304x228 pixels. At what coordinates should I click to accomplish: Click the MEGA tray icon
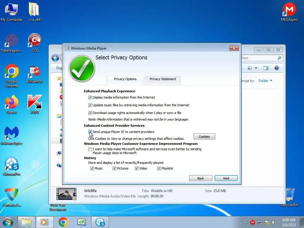click(252, 222)
